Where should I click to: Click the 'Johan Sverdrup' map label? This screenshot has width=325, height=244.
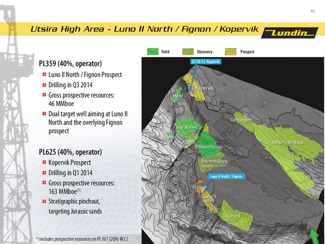tap(287, 142)
